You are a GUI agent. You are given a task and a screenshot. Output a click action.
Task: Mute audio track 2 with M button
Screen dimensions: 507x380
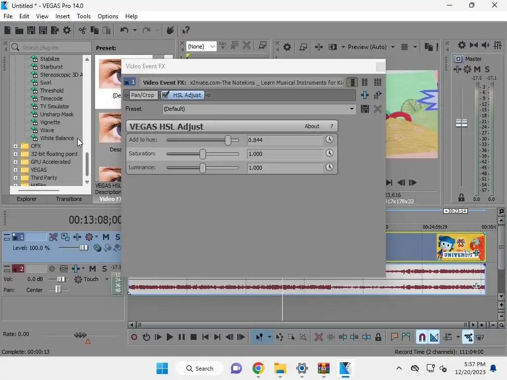pos(93,269)
